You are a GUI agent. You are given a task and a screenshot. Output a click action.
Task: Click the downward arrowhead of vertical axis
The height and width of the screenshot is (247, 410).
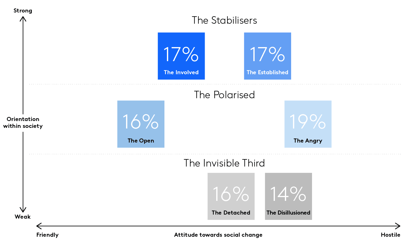[23, 209]
